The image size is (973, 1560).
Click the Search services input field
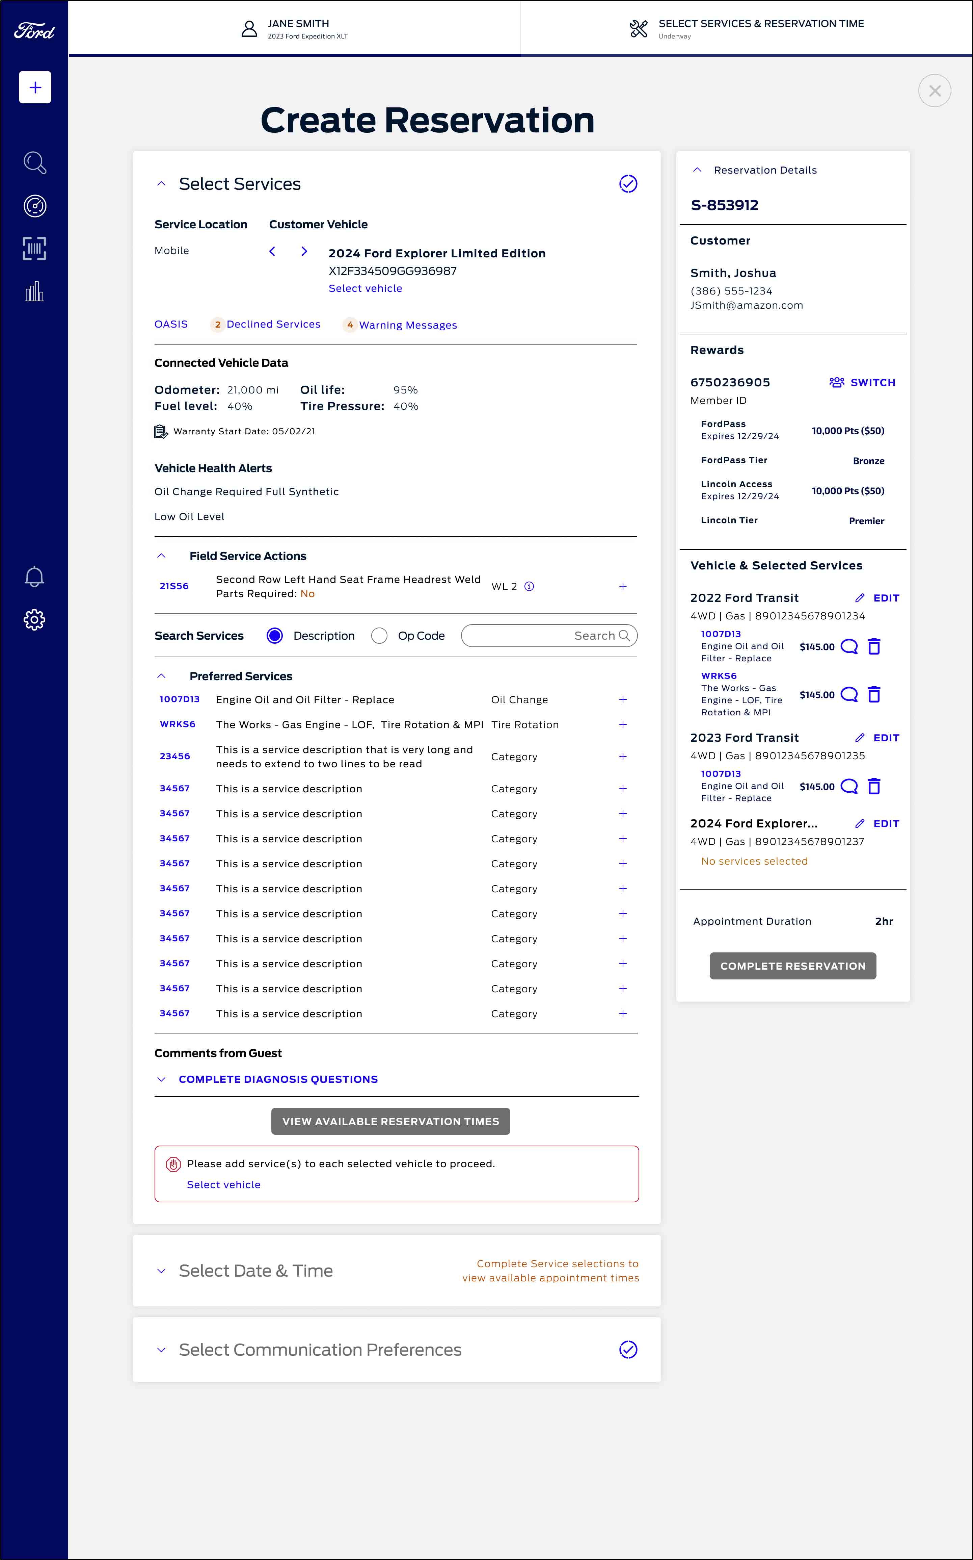(x=528, y=636)
